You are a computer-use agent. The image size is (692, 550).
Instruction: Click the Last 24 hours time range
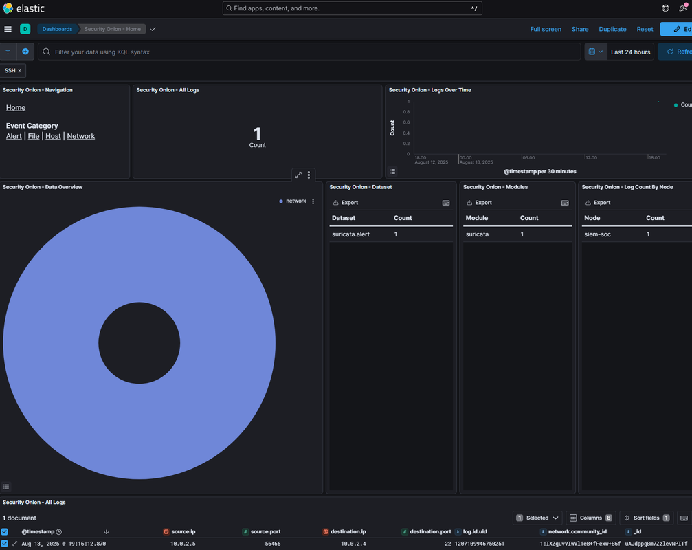630,52
